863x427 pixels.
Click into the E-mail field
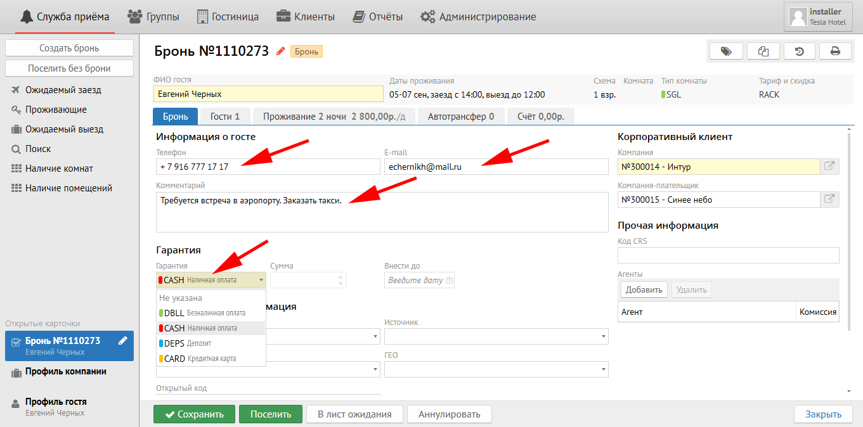[x=496, y=167]
